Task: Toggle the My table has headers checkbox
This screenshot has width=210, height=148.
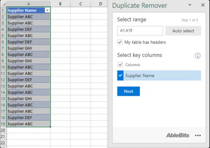Action: click(x=120, y=42)
